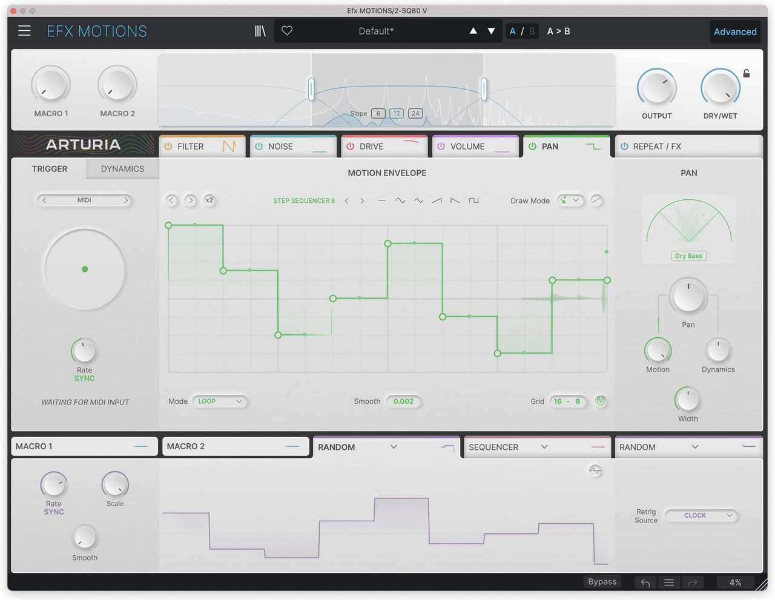Click the Bypass button
Screen dimensions: 775x600
click(602, 582)
